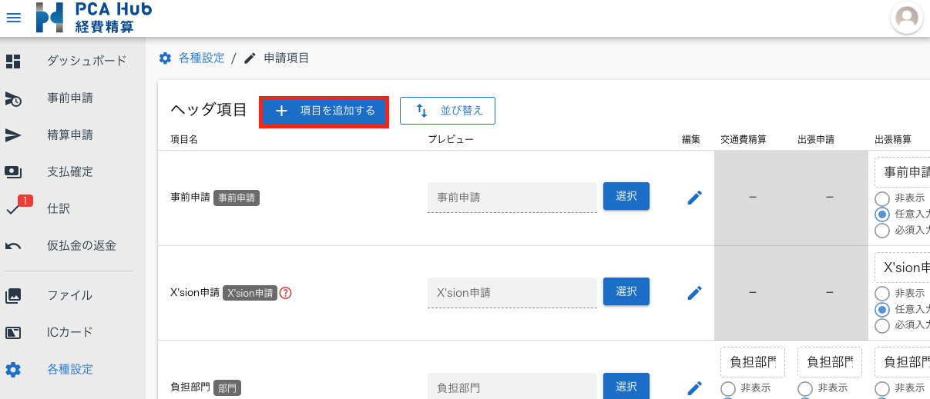Viewport: 930px width, 399px height.
Task: Open ダッシュボード from the sidebar
Action: point(86,61)
